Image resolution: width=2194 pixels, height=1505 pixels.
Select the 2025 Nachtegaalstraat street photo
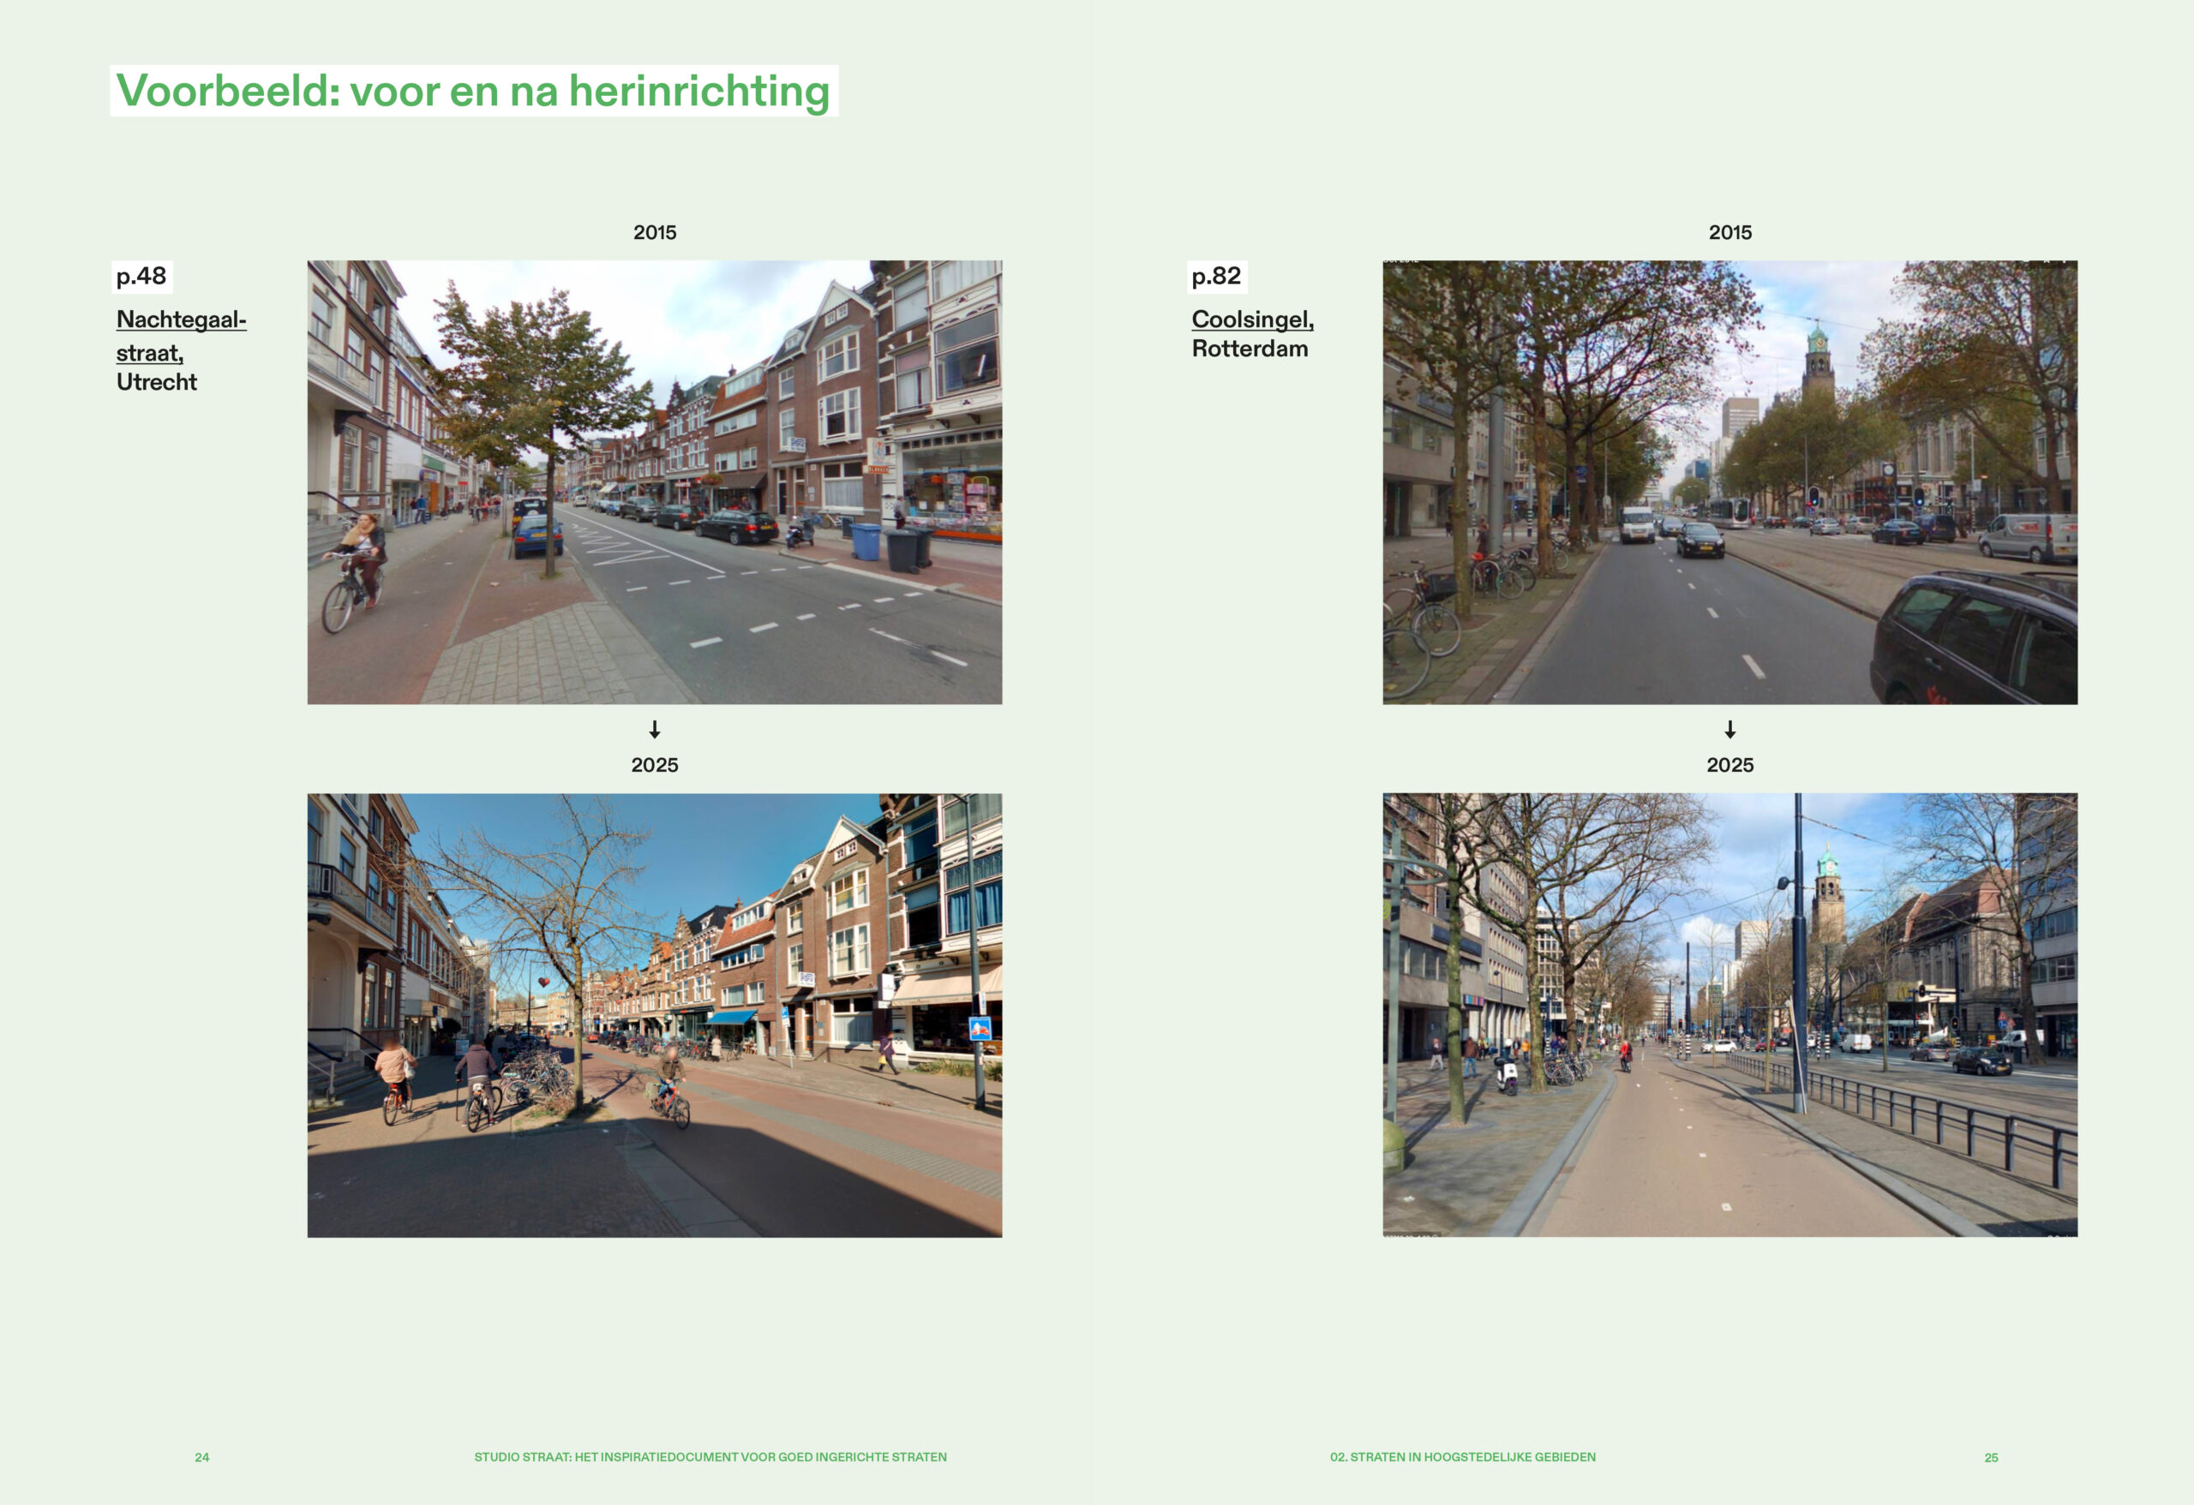click(x=654, y=1014)
